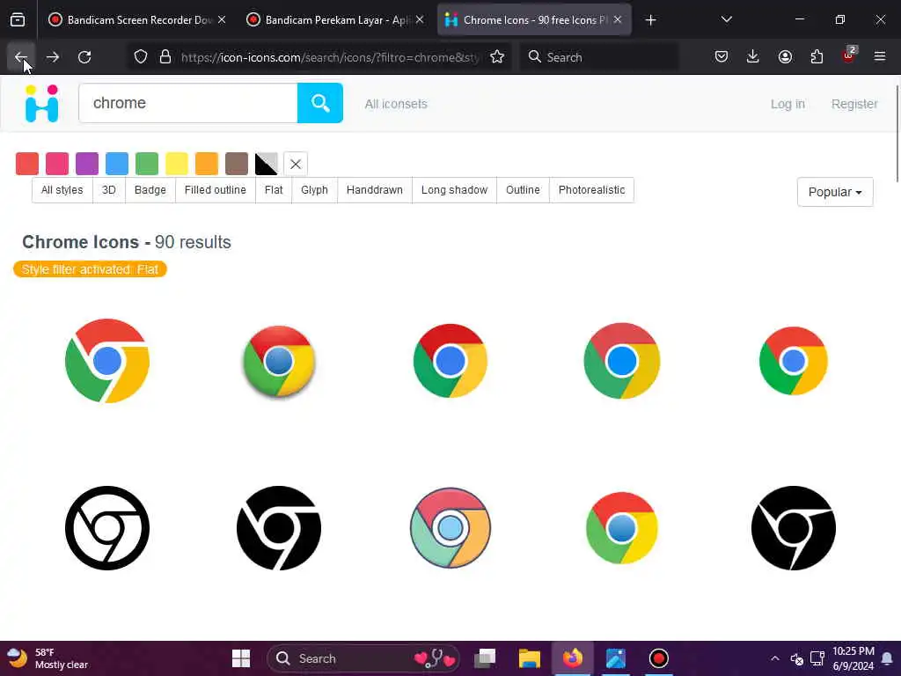The width and height of the screenshot is (901, 676).
Task: View site security padlock info
Action: (165, 57)
